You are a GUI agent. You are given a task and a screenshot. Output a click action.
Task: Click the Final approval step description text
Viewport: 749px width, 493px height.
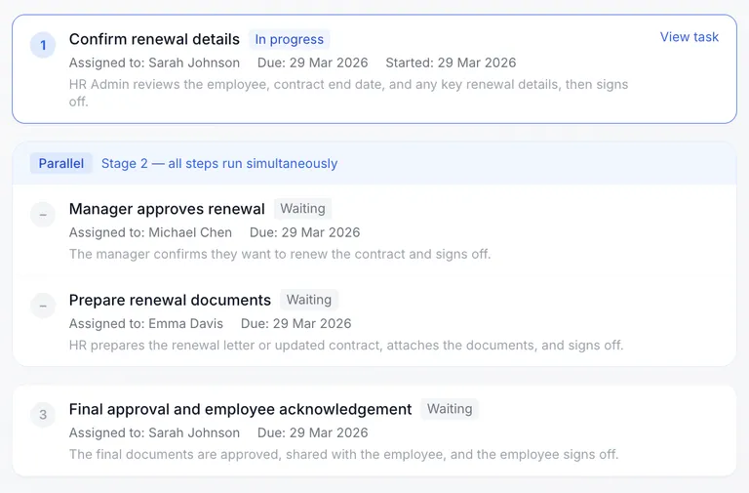(x=343, y=454)
